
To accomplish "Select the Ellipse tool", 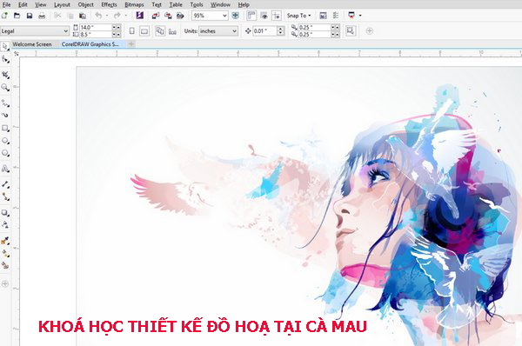I will click(5, 141).
